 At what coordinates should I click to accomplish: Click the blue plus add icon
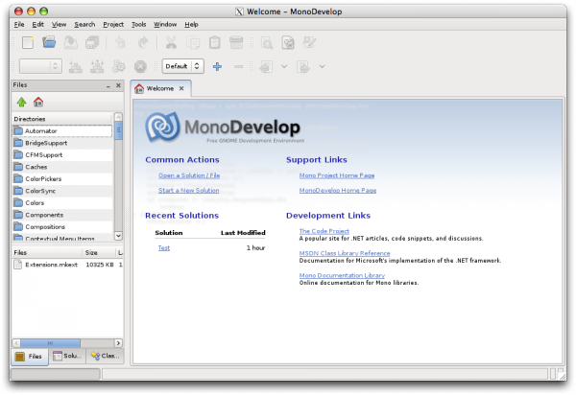[217, 66]
